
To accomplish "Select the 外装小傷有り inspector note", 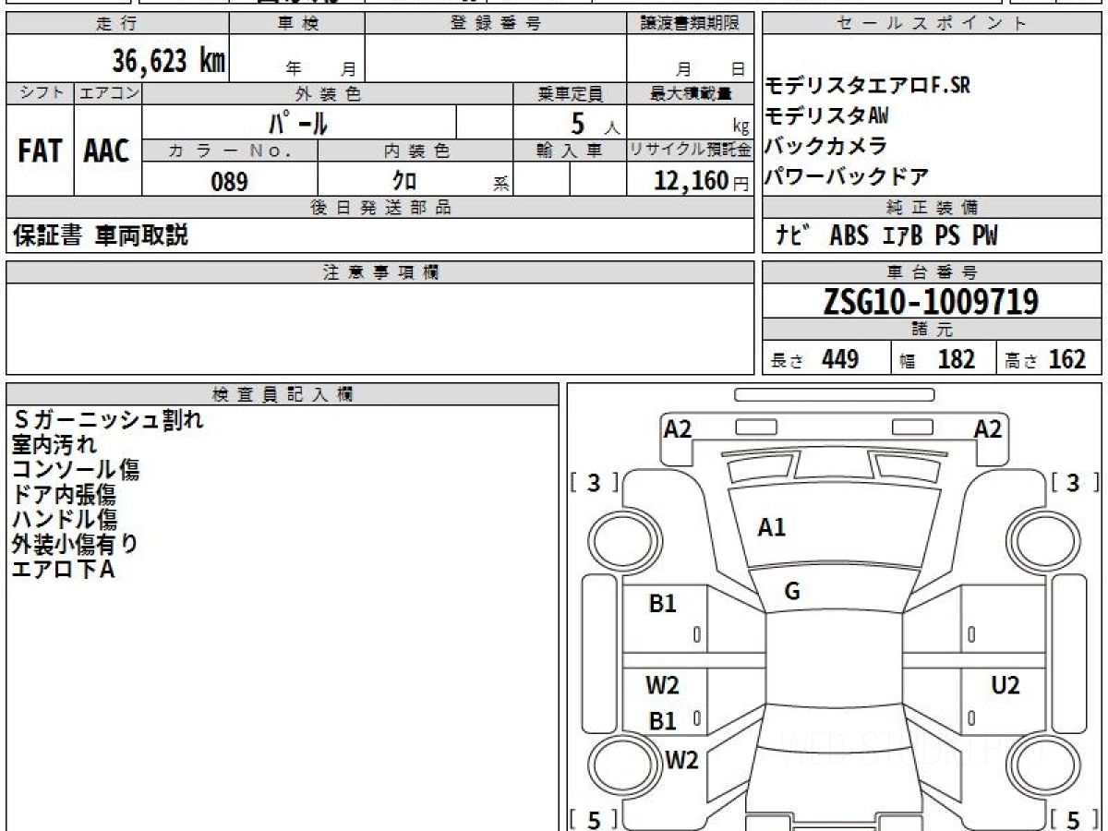I will click(75, 544).
